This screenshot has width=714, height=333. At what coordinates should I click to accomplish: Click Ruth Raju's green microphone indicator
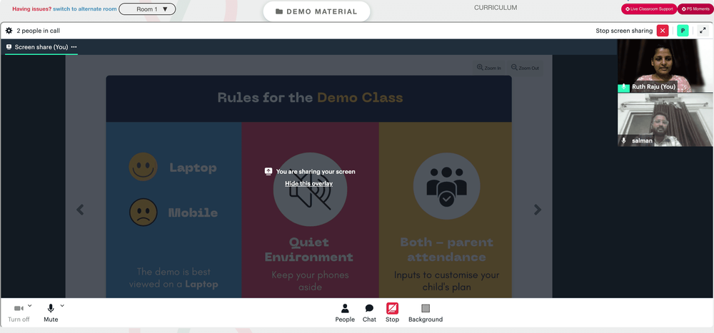[x=623, y=87]
